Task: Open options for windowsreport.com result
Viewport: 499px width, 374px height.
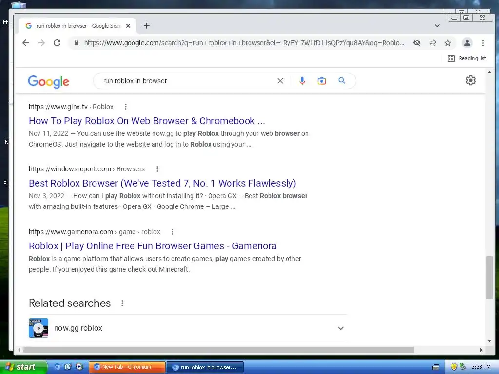Action: tap(157, 169)
